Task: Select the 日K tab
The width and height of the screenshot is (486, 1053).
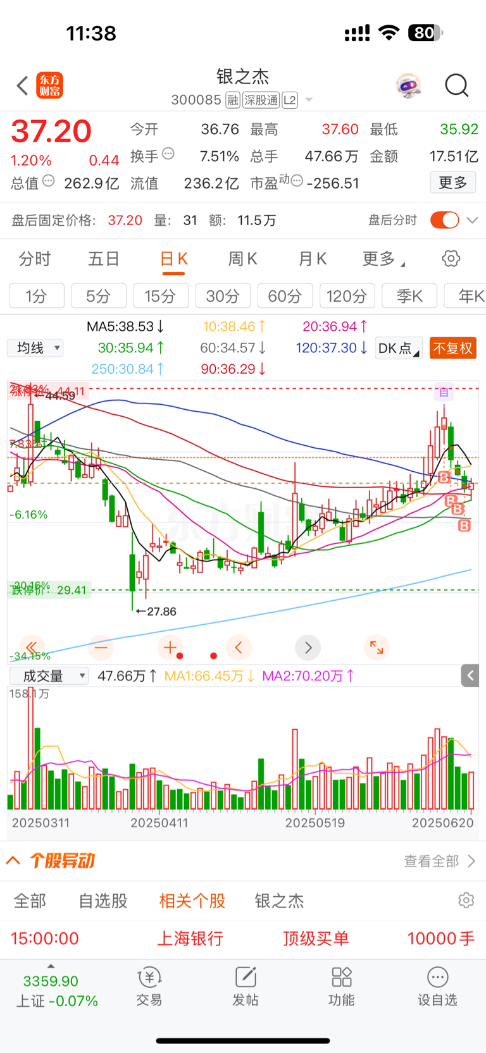Action: (173, 259)
